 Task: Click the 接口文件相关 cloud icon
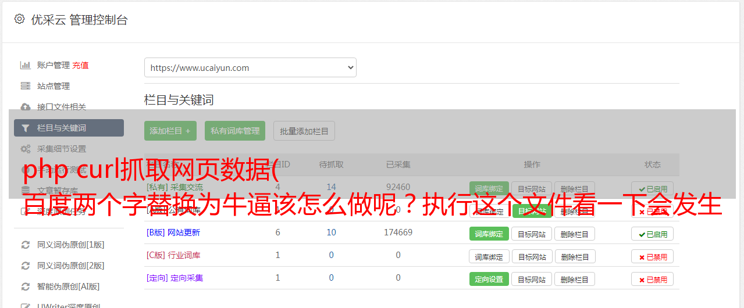click(26, 107)
